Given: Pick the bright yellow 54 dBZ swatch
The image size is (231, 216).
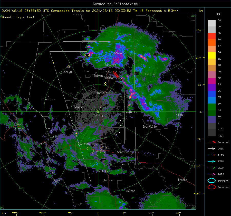Looking at the screenshot, I should [211, 55].
